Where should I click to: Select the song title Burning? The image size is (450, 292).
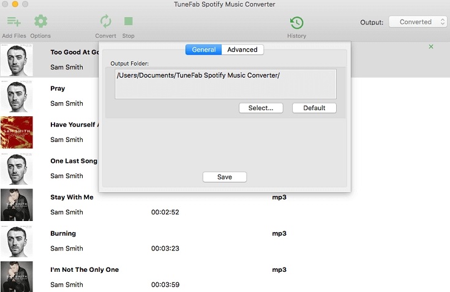coord(63,233)
